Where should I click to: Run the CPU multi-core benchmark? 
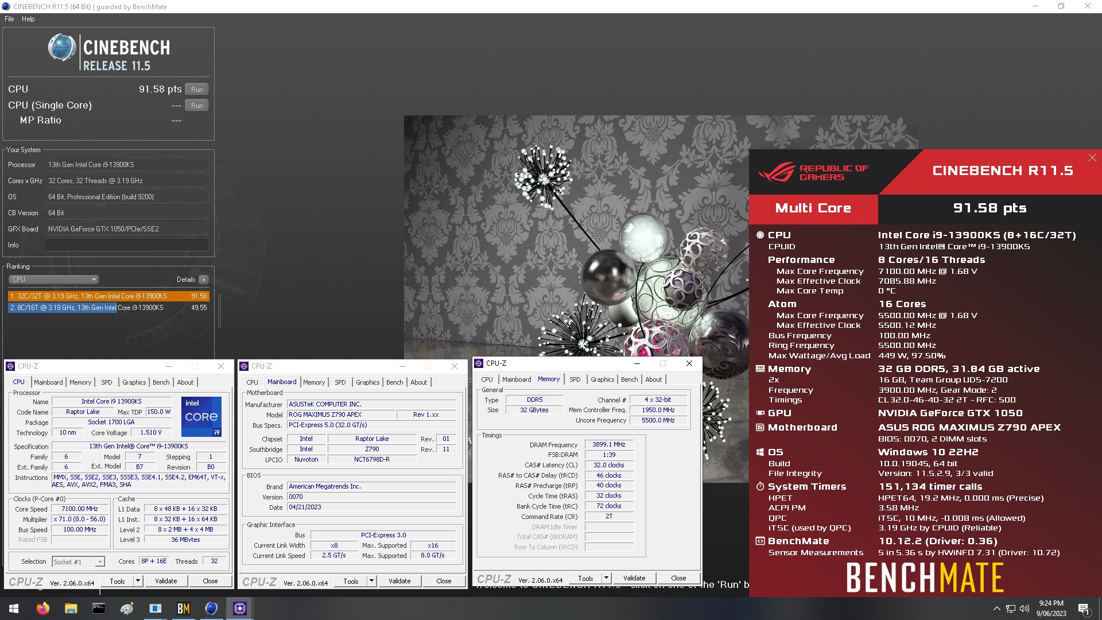click(x=197, y=90)
